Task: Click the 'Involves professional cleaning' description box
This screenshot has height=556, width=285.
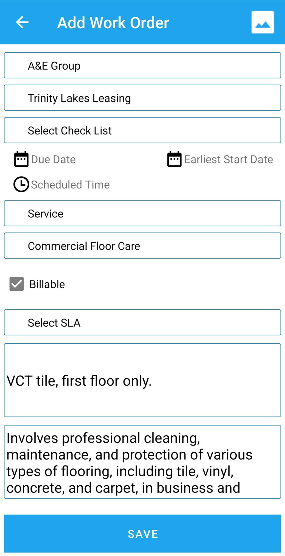Action: 142,462
